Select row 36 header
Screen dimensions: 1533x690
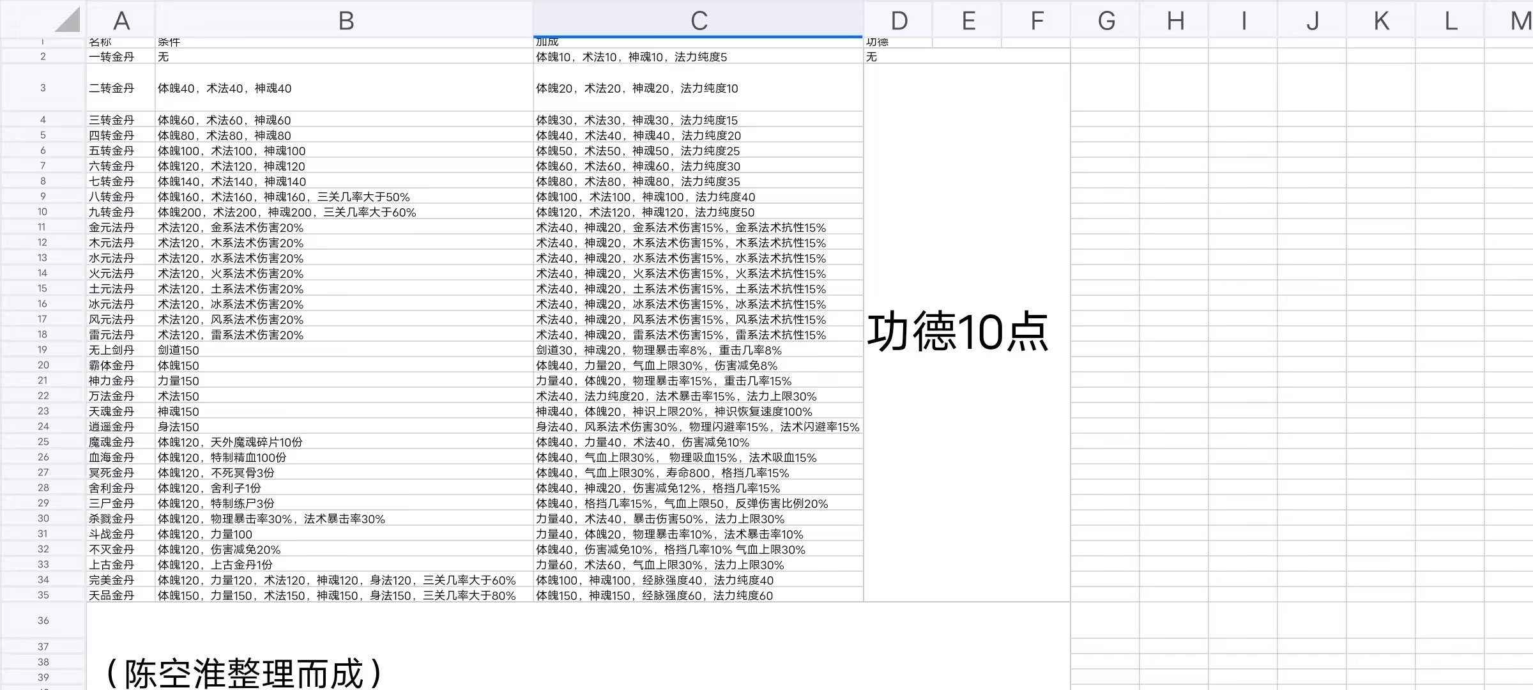(43, 620)
